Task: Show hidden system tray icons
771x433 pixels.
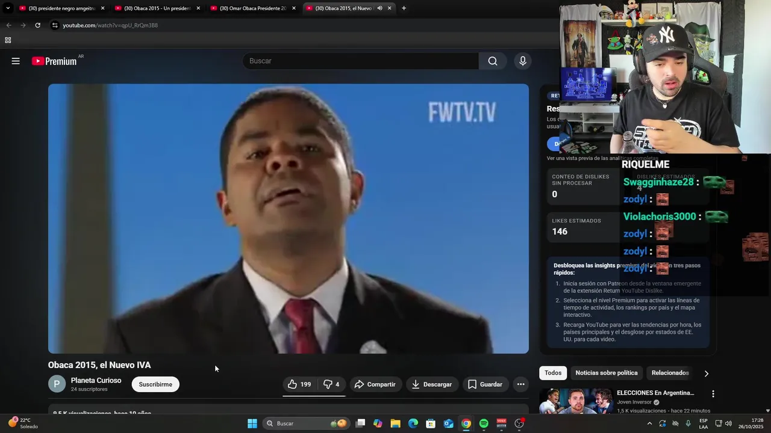Action: click(649, 423)
